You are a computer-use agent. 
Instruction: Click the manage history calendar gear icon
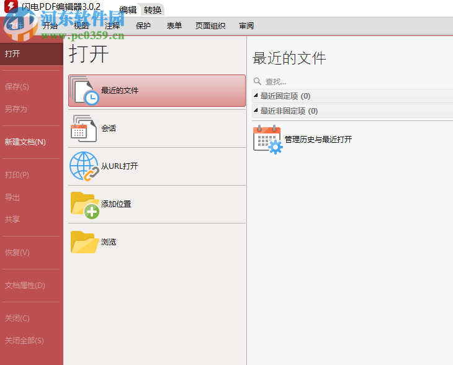(268, 140)
